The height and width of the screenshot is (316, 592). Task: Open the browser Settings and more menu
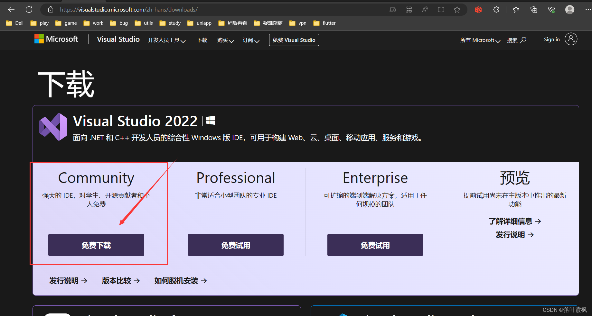[588, 10]
